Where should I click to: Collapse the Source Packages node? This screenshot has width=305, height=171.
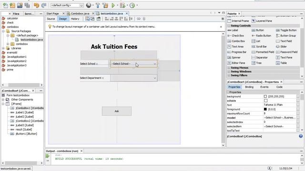click(x=3, y=31)
